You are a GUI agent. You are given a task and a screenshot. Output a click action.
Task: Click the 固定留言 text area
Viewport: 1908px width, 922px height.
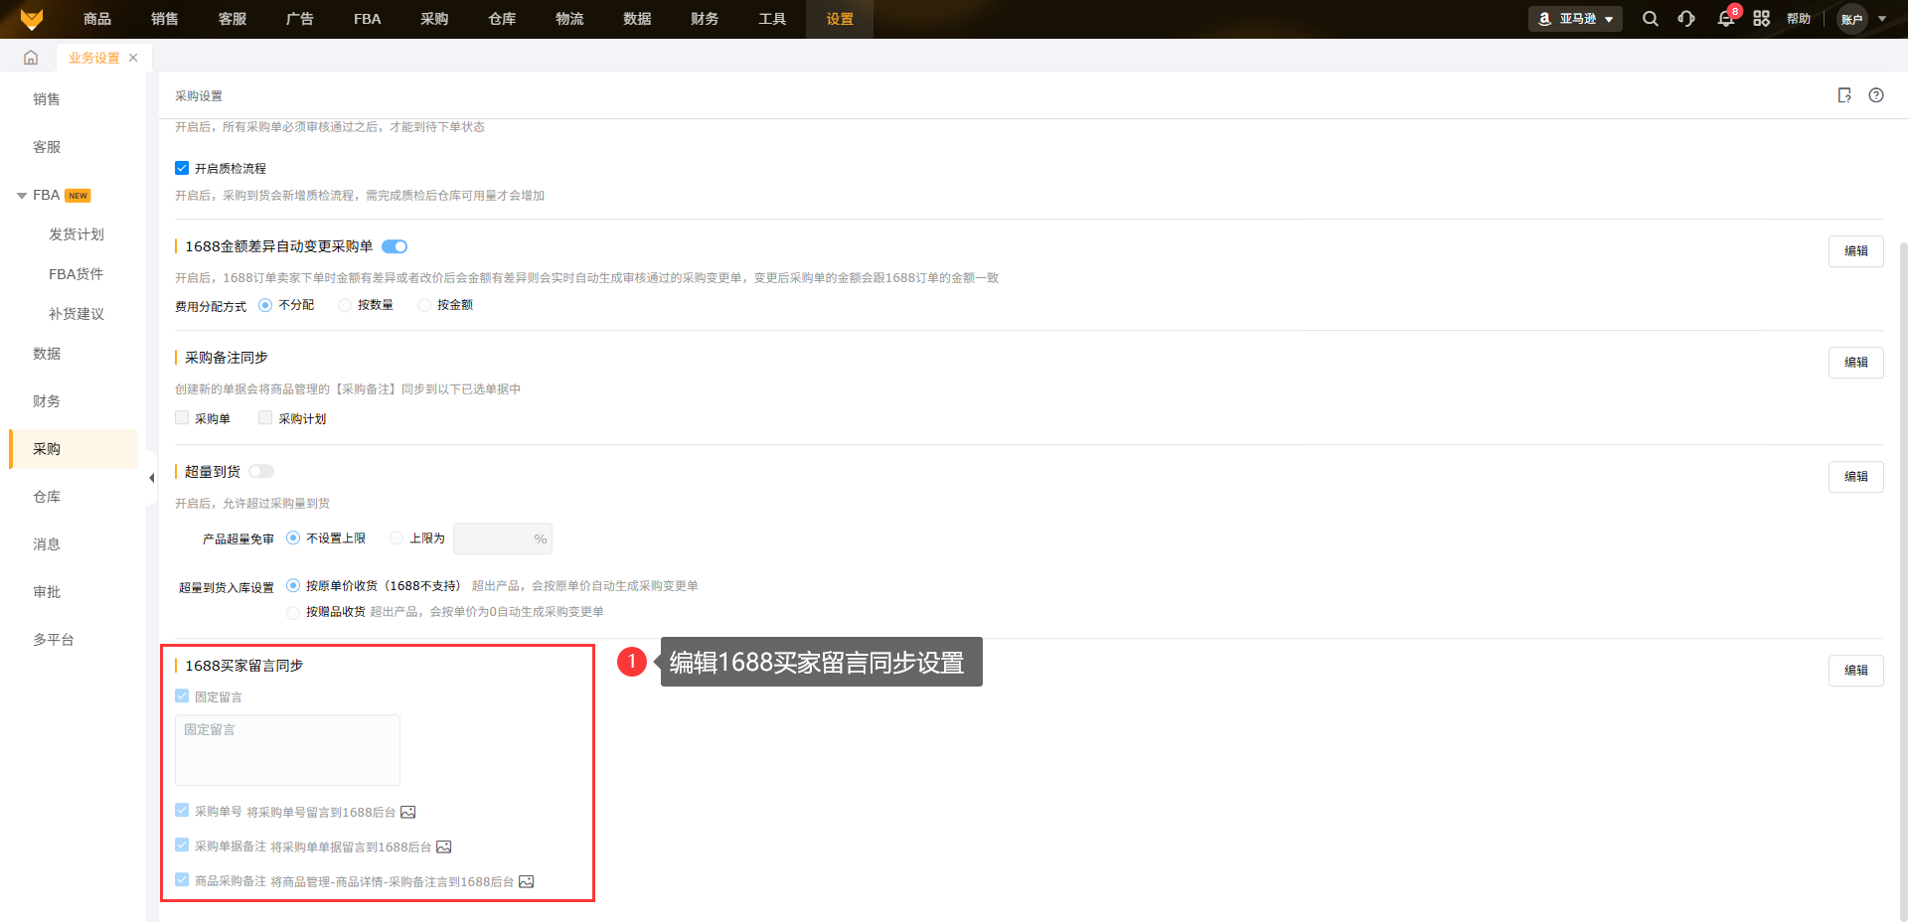click(x=288, y=750)
